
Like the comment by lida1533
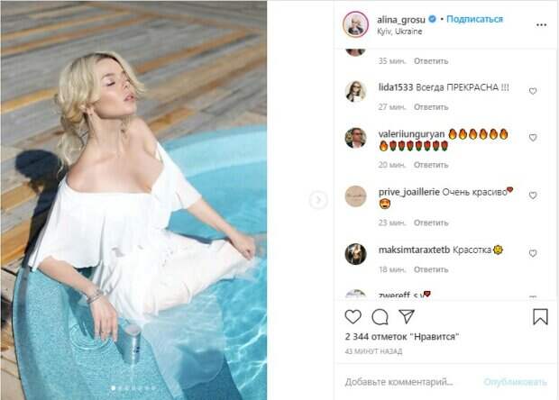pyautogui.click(x=533, y=91)
